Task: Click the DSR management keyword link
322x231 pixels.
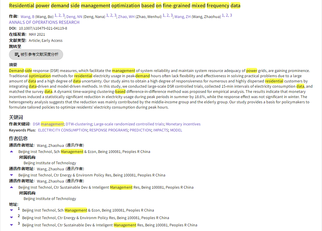Action: 48,124
